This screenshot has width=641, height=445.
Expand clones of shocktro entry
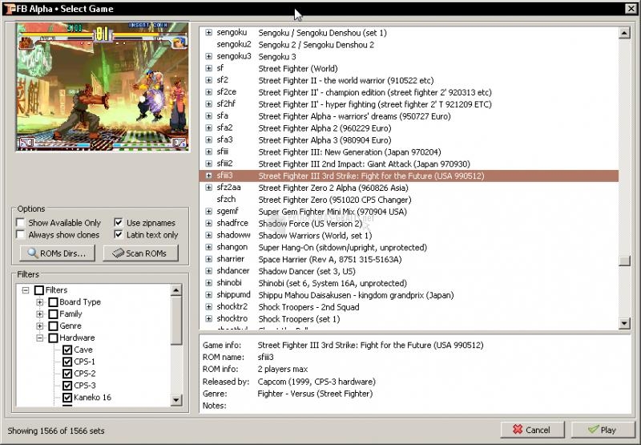point(209,318)
